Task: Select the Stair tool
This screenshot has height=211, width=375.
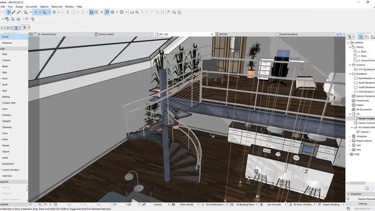Action: point(5,91)
